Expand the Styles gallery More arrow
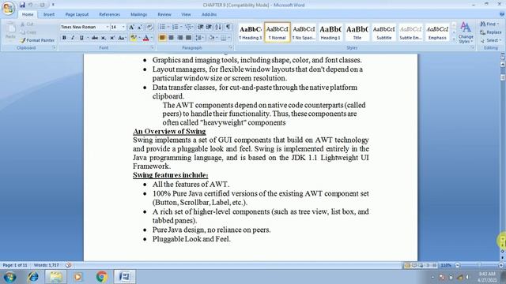The image size is (506, 284). pos(454,39)
